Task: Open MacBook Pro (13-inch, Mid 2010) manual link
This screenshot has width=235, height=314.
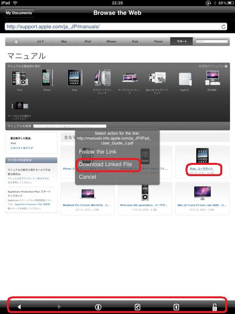Action: point(87,205)
